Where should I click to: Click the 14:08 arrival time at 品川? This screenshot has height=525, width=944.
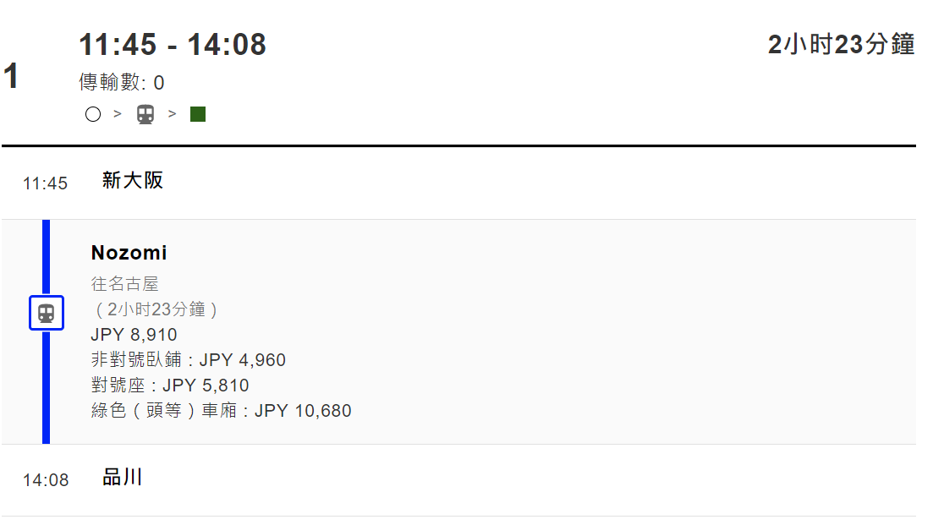coord(46,480)
